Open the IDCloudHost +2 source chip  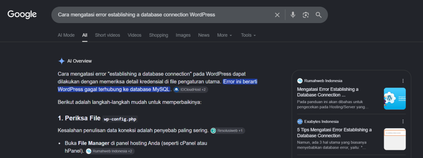[x=190, y=90]
